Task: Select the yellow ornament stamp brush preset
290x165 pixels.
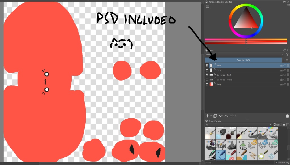Action: pyautogui.click(x=252, y=144)
